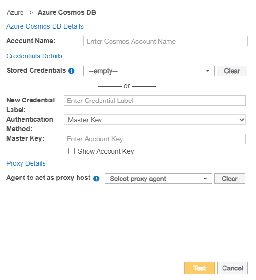Click the Show Account Key label

106,151
